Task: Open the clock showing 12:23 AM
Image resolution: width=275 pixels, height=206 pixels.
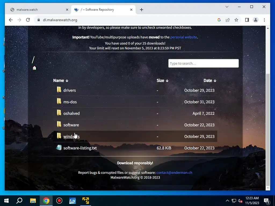Action: click(252, 201)
